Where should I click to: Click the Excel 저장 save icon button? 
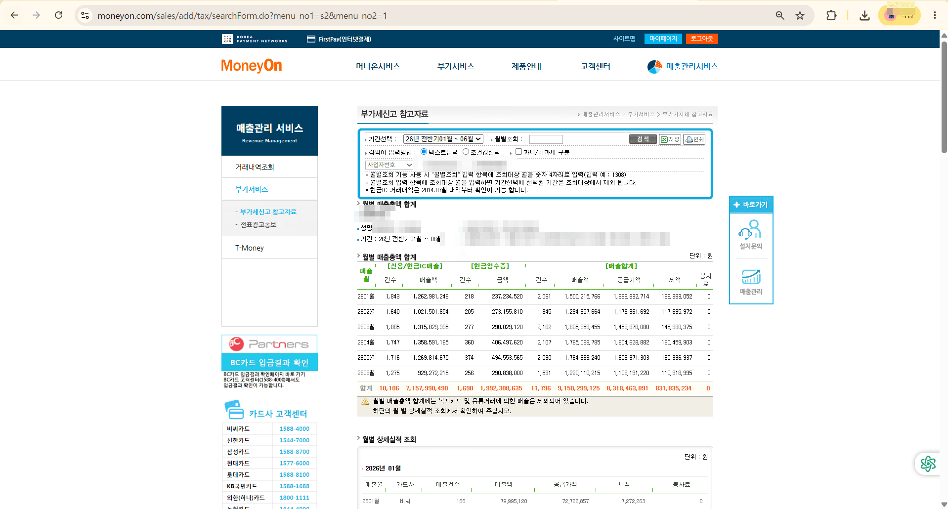tap(670, 139)
